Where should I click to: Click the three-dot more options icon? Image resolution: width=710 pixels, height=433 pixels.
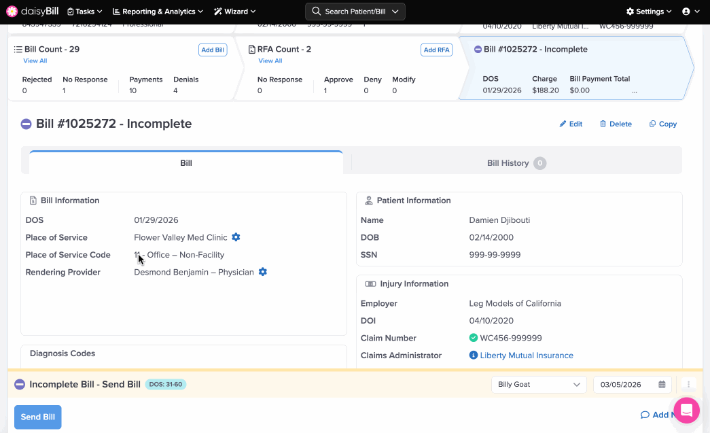pyautogui.click(x=688, y=385)
